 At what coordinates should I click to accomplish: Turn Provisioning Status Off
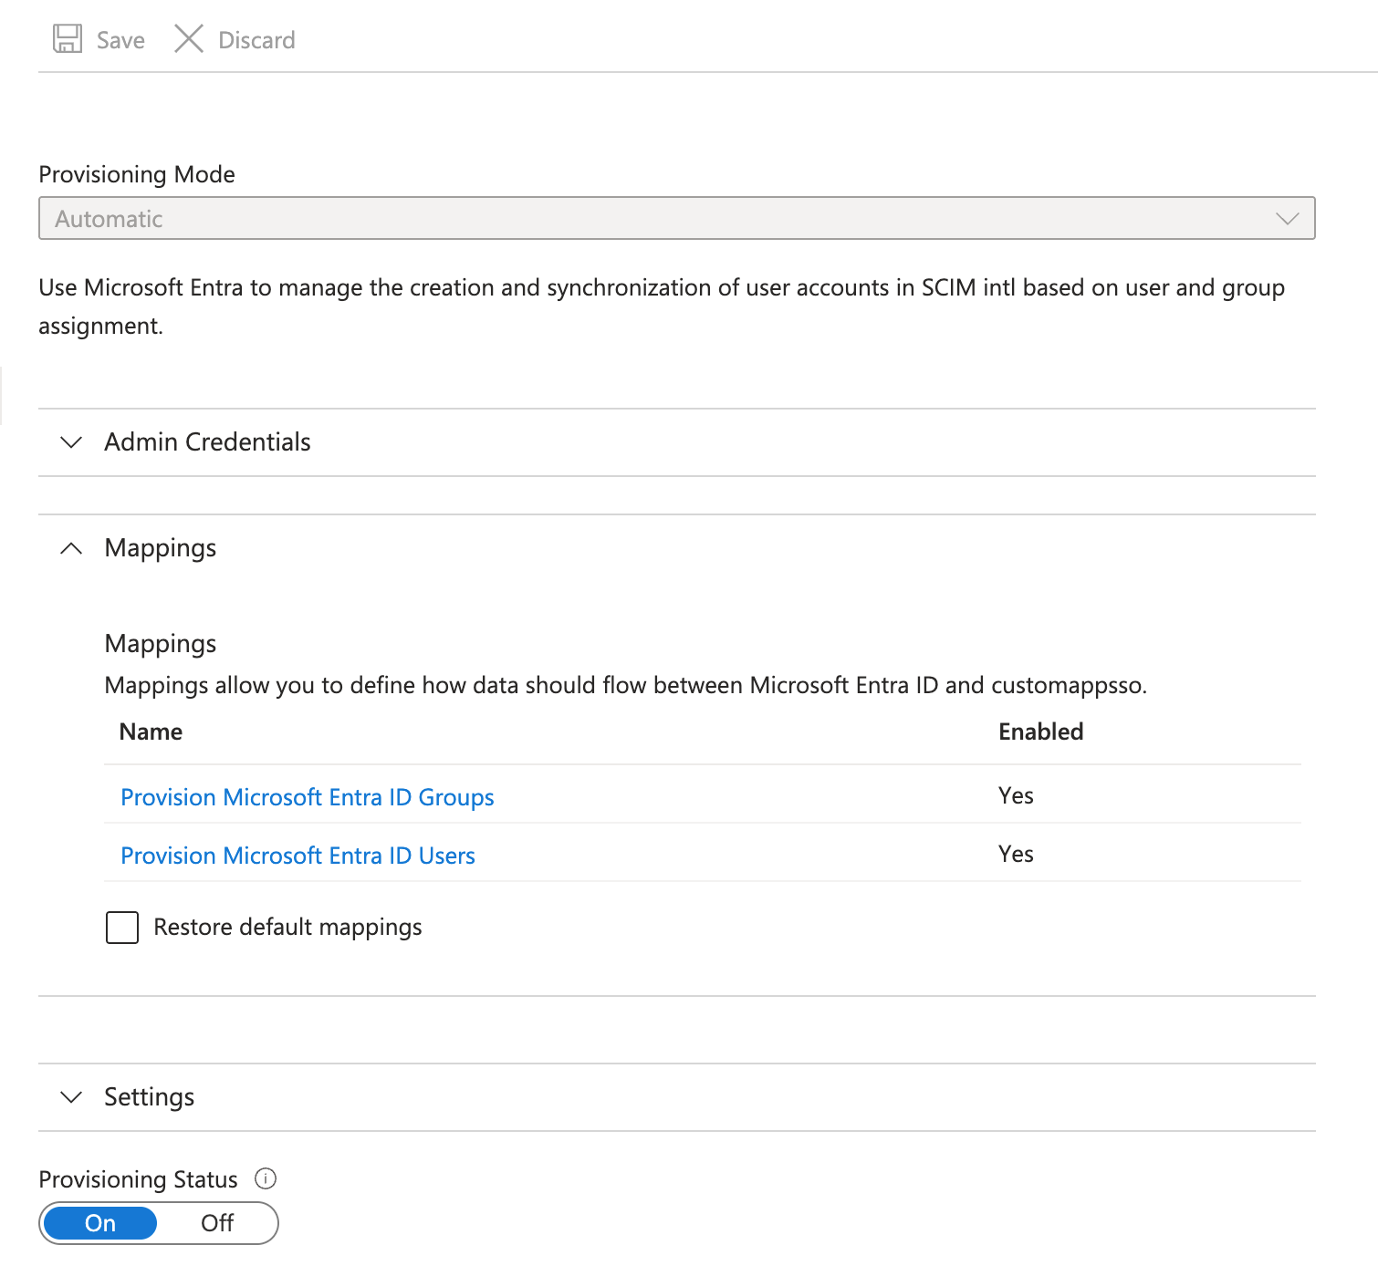217,1223
